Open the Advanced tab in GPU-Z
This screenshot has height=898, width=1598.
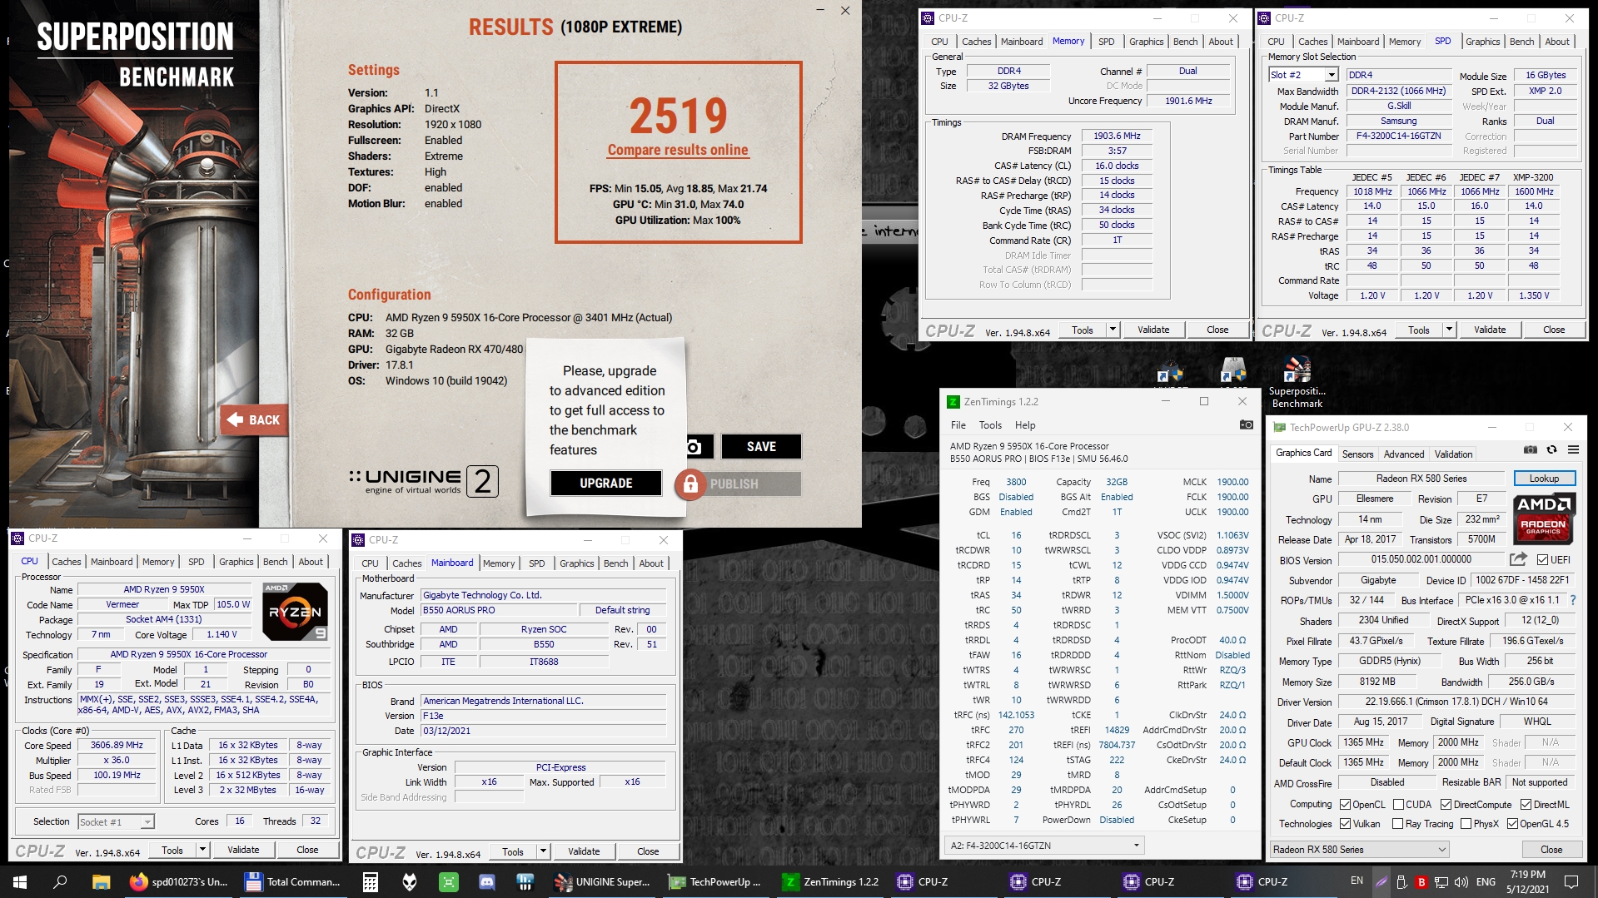(x=1404, y=454)
